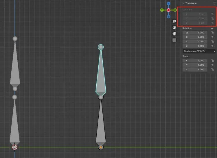
Task: Click the Location Z field
Action: 195,23
